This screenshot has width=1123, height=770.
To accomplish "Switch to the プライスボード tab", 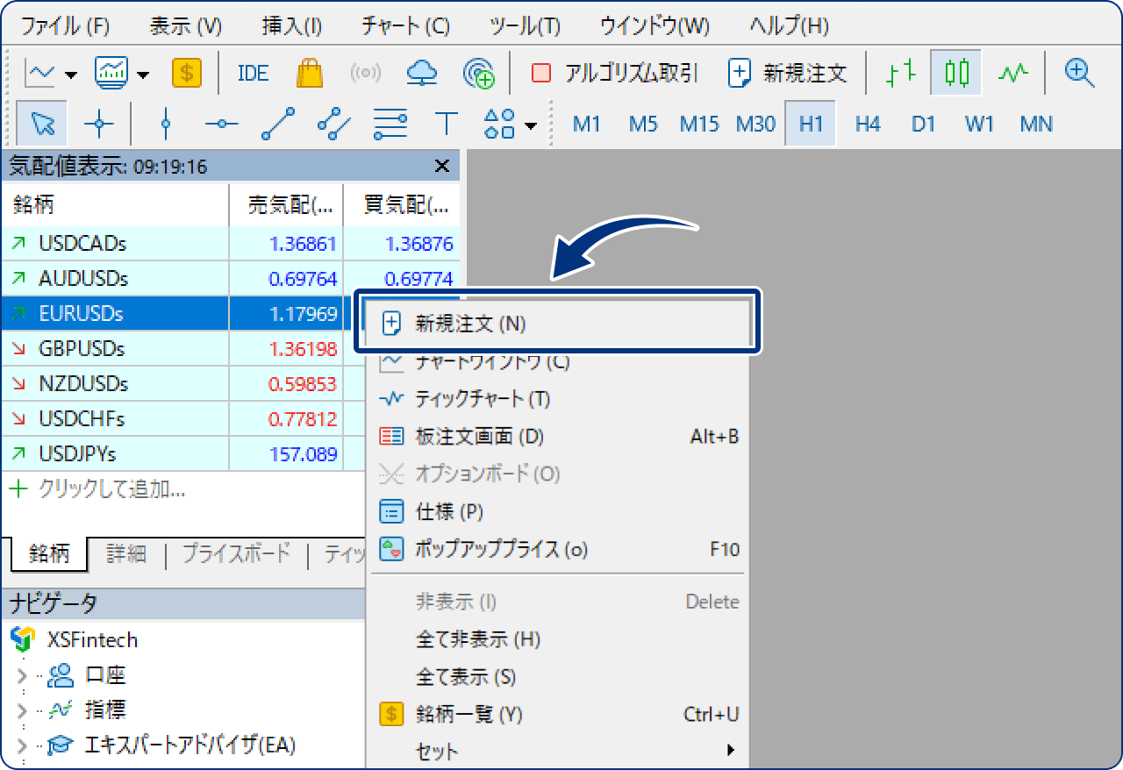I will tap(235, 553).
